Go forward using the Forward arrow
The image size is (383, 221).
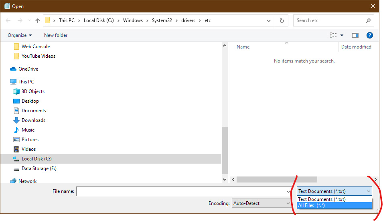click(20, 20)
